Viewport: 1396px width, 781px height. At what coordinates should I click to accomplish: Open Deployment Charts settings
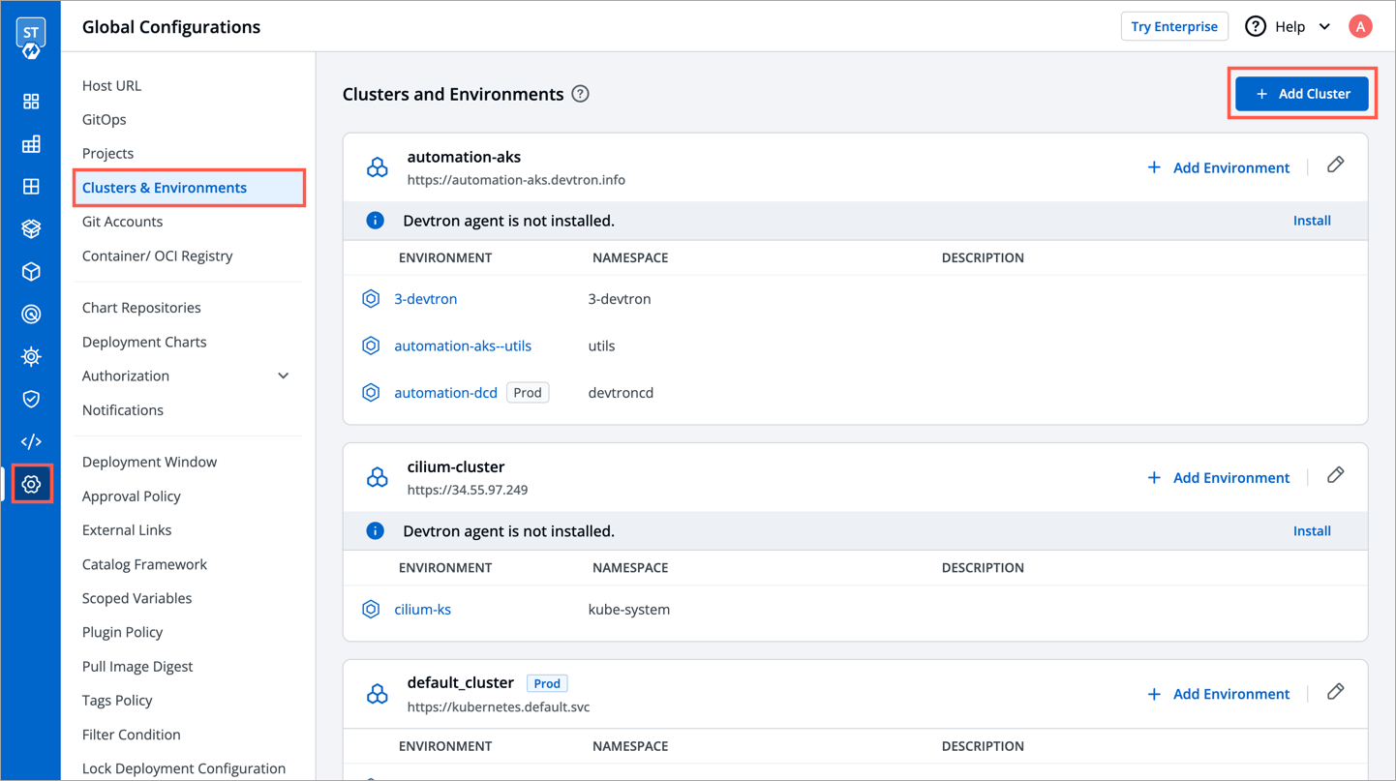click(x=144, y=342)
